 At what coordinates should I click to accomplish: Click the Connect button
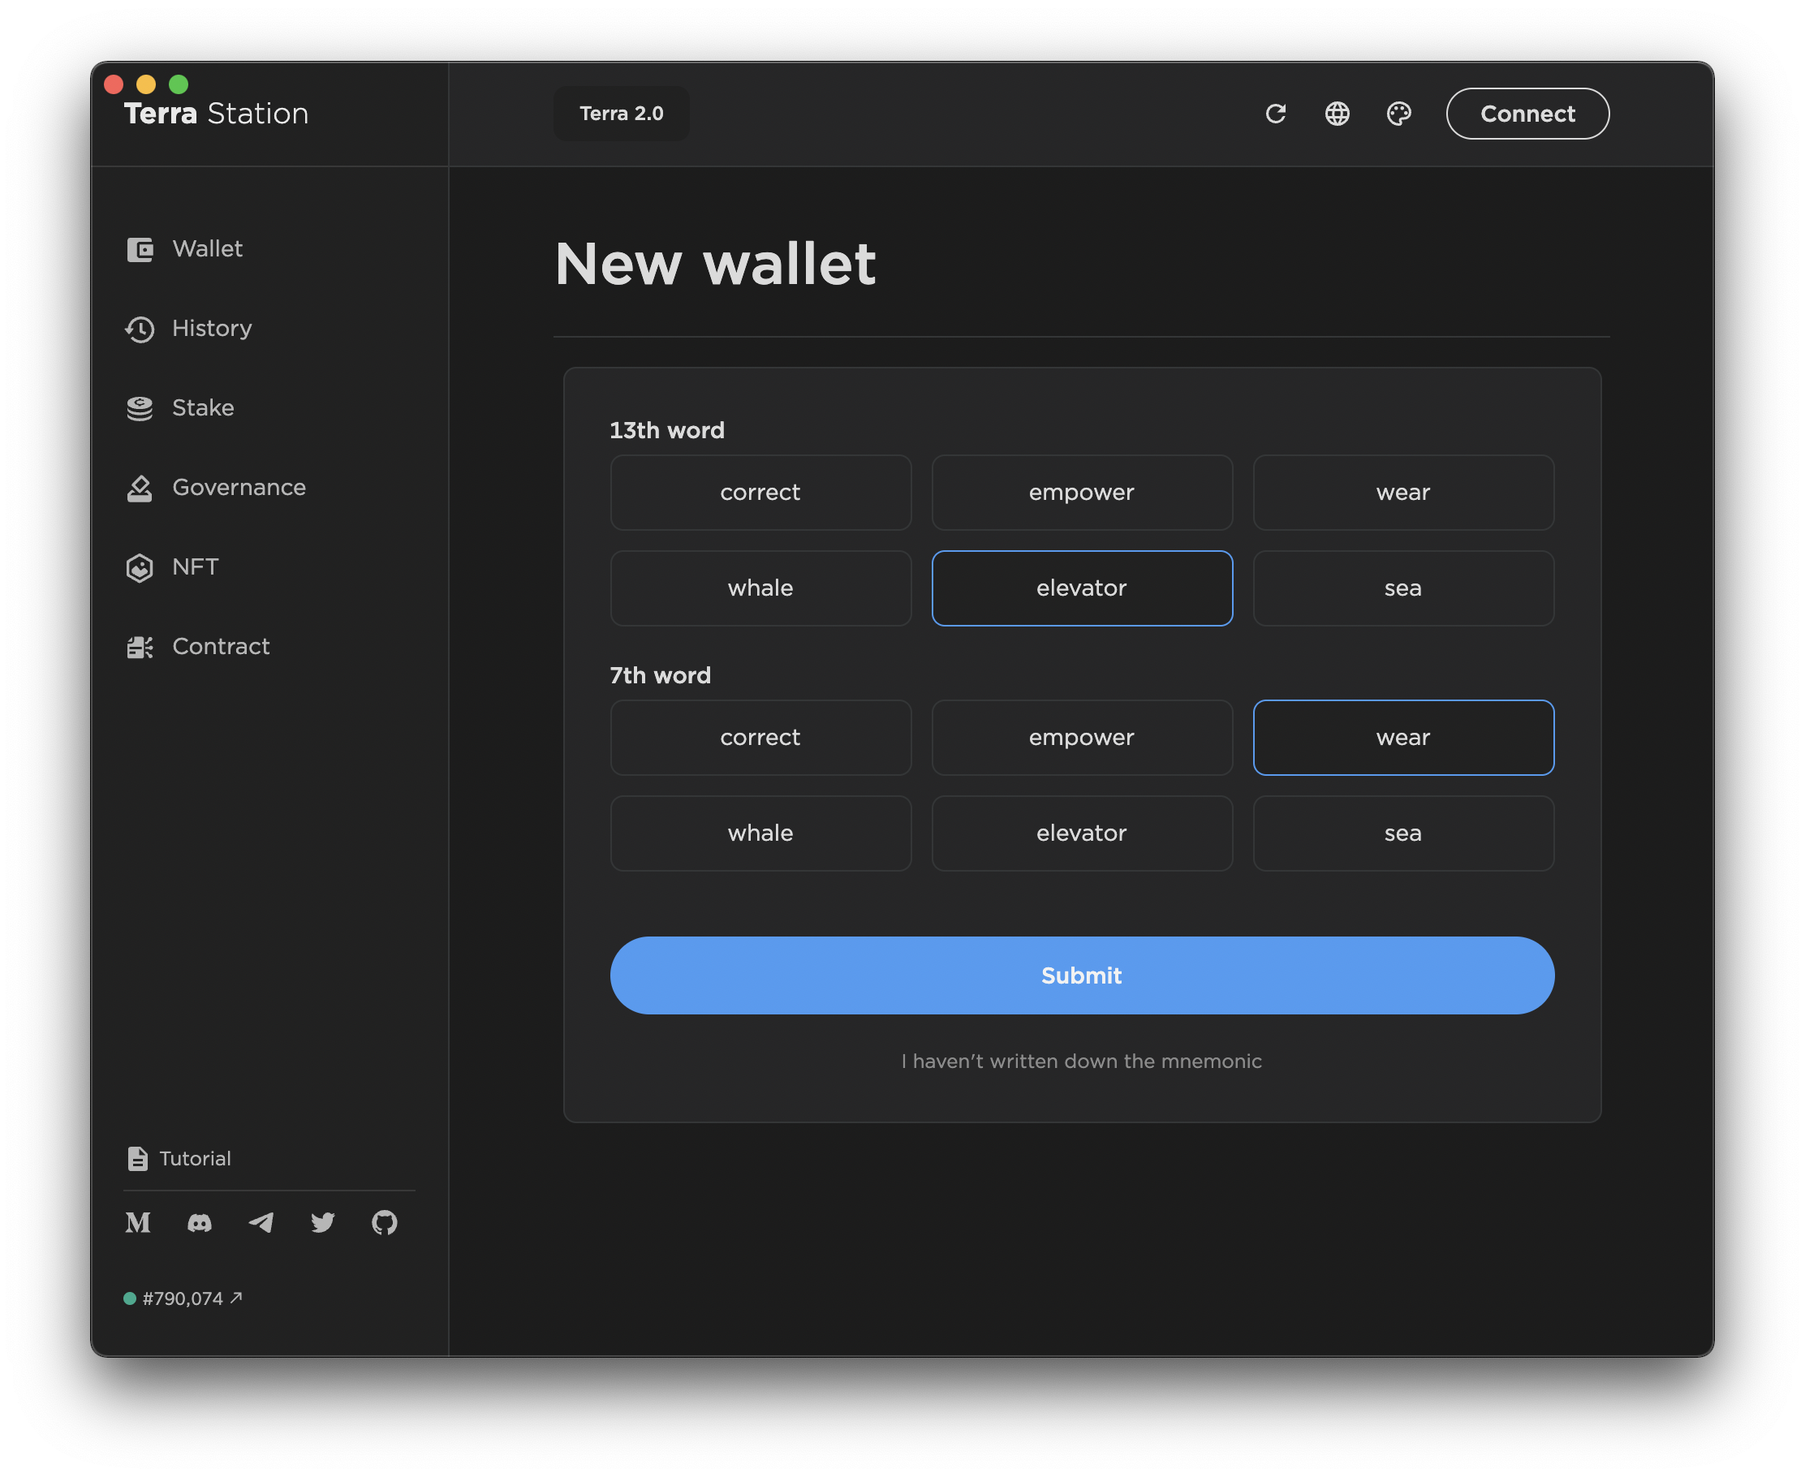pyautogui.click(x=1527, y=113)
